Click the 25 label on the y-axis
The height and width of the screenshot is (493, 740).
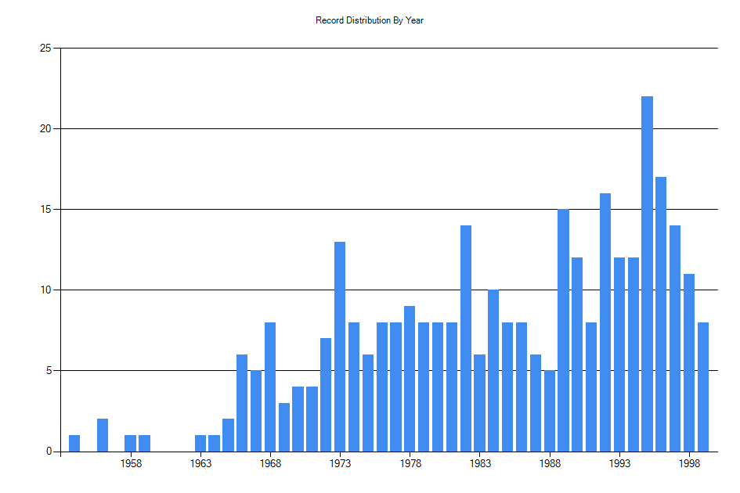pyautogui.click(x=45, y=49)
